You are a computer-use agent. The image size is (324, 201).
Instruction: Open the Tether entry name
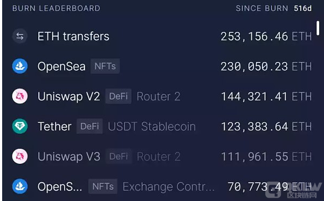point(54,127)
